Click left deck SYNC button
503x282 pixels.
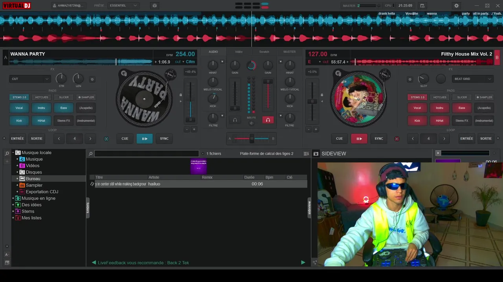164,139
